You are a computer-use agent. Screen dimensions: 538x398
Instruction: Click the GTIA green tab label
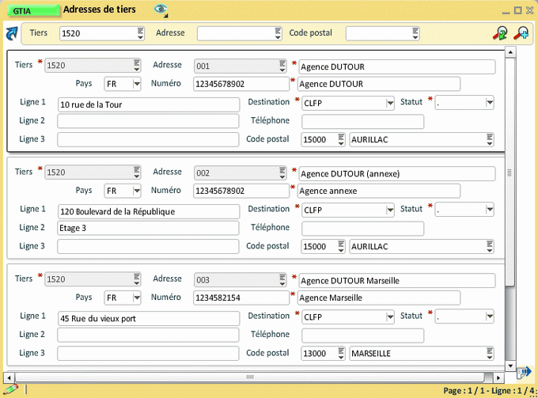[x=33, y=10]
